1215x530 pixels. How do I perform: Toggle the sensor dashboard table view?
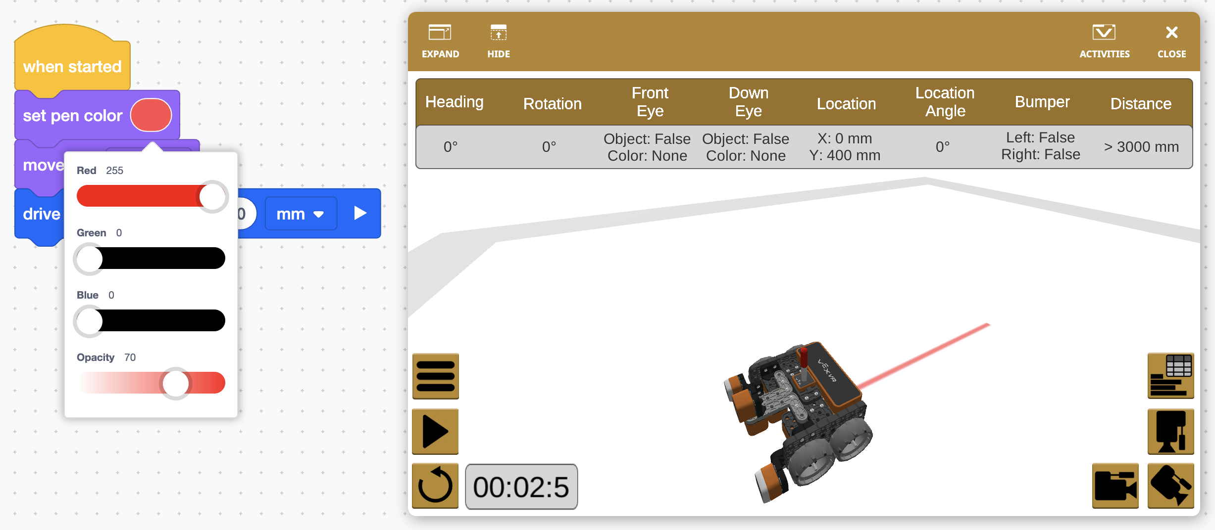(x=1170, y=376)
